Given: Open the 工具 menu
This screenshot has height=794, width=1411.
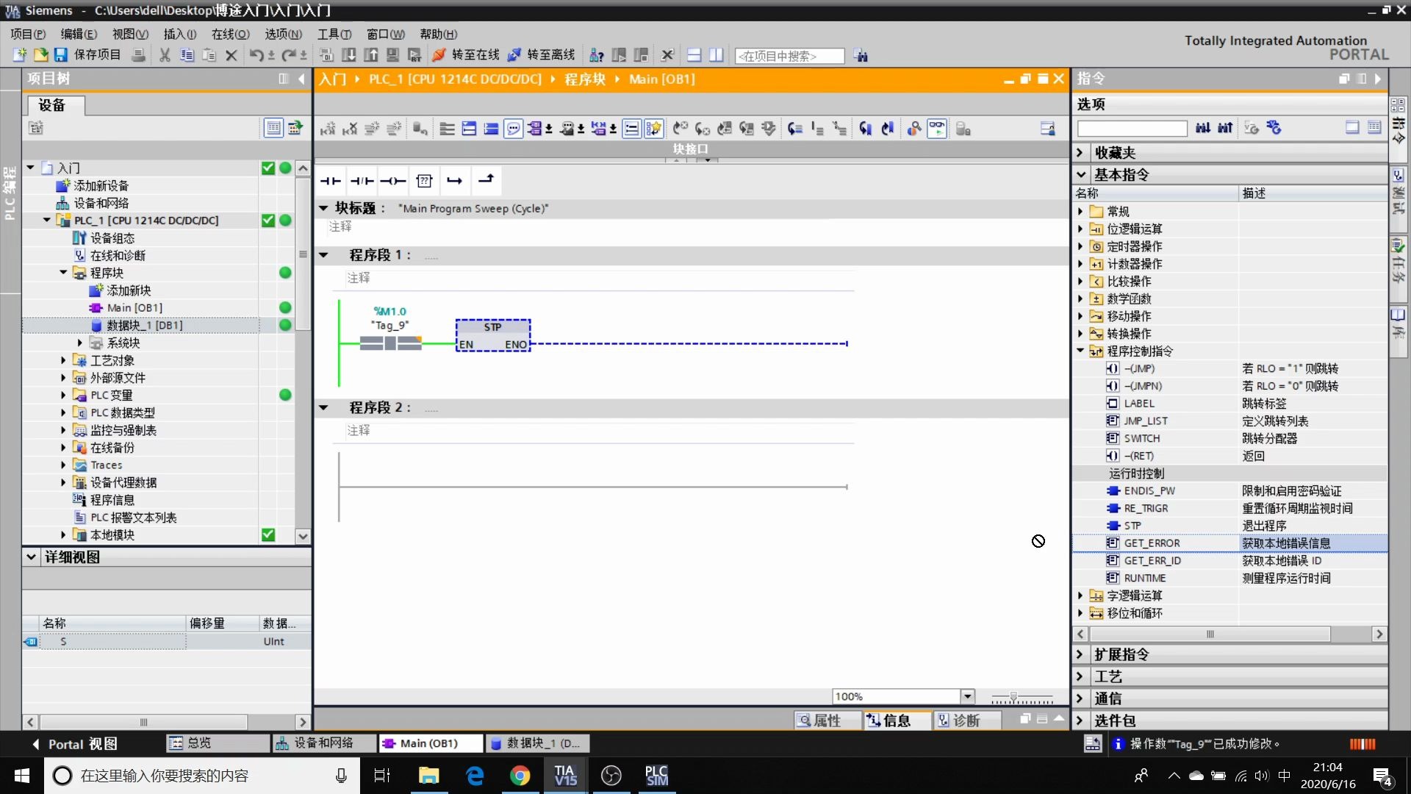Looking at the screenshot, I should 333,34.
